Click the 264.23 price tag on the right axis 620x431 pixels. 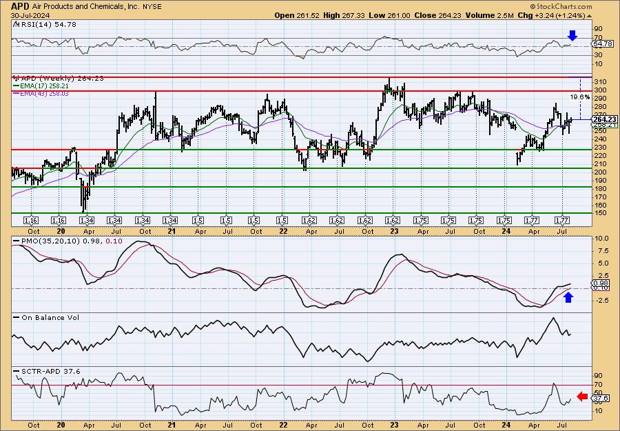[x=605, y=119]
